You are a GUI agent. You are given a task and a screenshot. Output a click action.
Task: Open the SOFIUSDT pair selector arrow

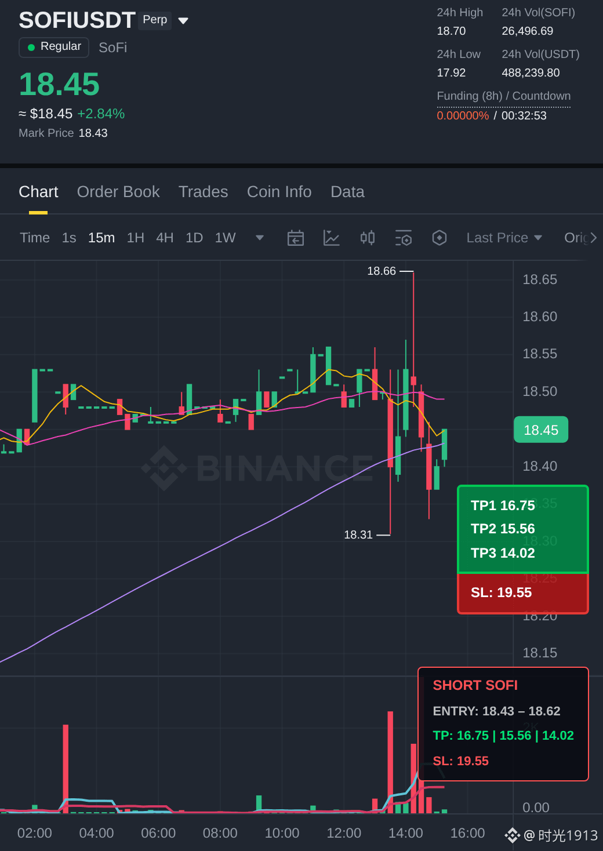[x=183, y=21]
